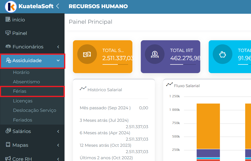The width and height of the screenshot is (251, 161).
Task: Click the money icon on Total Salário card
Action: point(87,55)
